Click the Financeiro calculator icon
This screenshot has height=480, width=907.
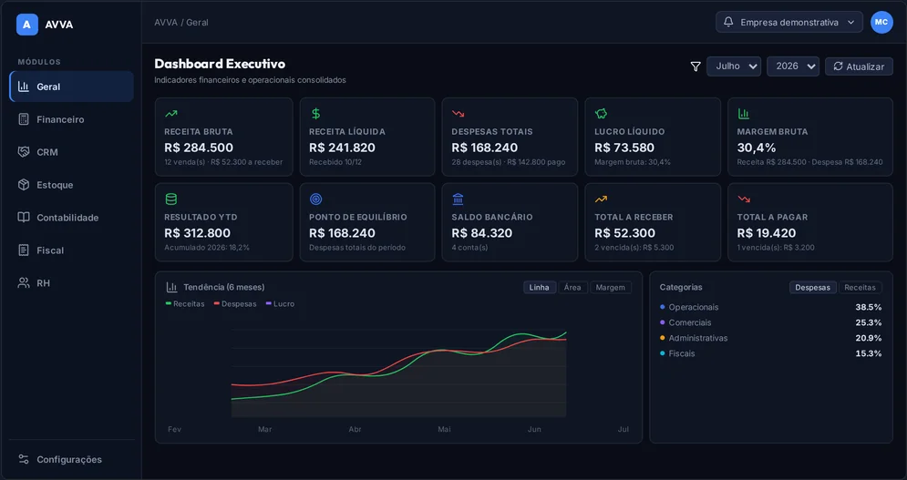pos(24,119)
